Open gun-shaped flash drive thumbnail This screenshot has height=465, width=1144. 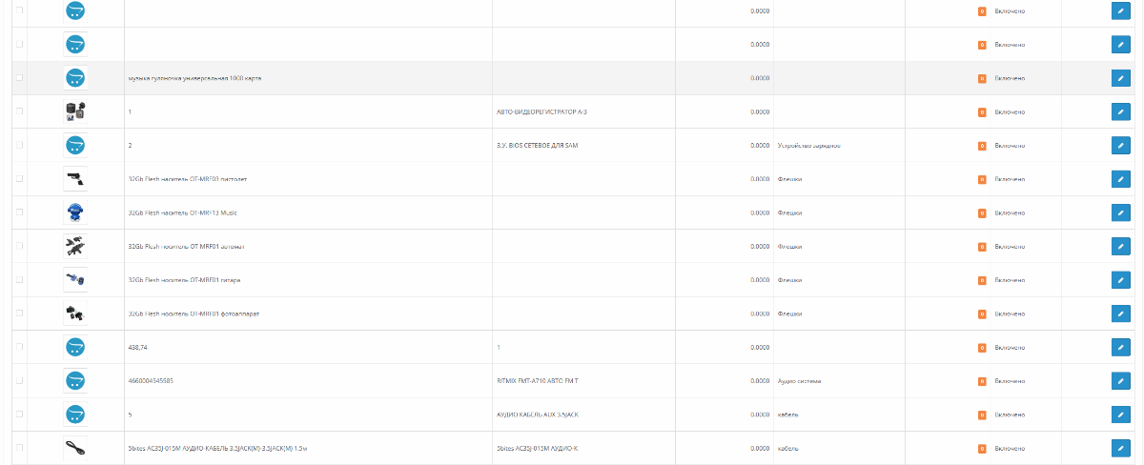[x=75, y=178]
